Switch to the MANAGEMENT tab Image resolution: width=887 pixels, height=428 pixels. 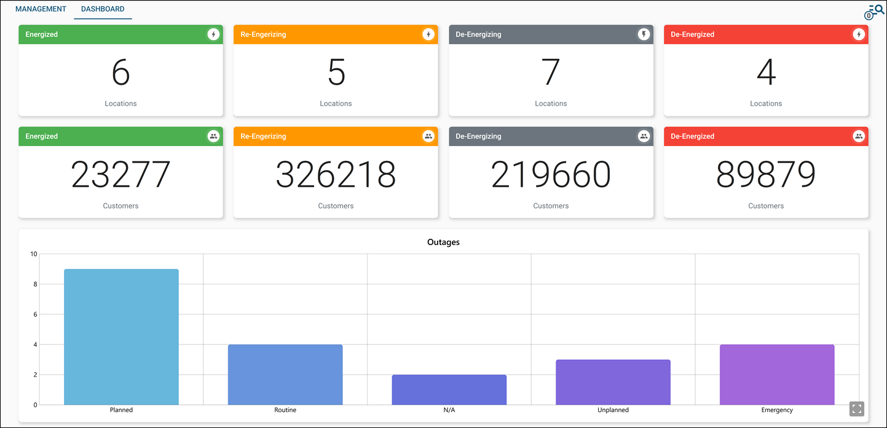click(x=41, y=9)
